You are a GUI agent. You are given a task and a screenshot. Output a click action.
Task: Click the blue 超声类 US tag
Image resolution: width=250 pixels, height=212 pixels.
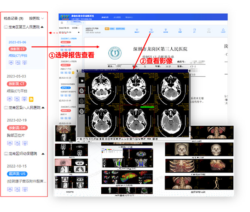[17, 172]
